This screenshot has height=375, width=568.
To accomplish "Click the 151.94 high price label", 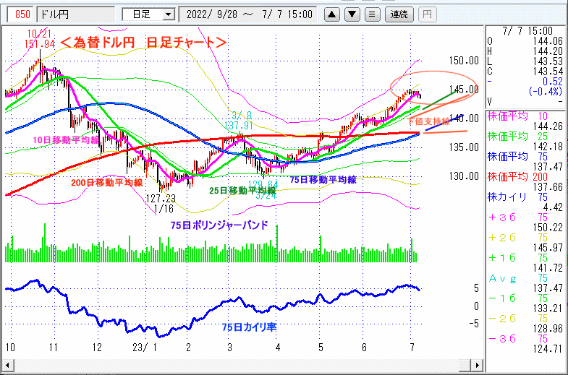I will point(40,44).
